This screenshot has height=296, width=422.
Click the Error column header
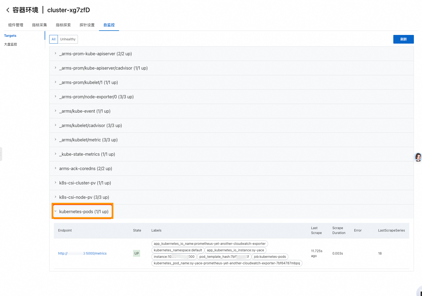[x=358, y=230]
